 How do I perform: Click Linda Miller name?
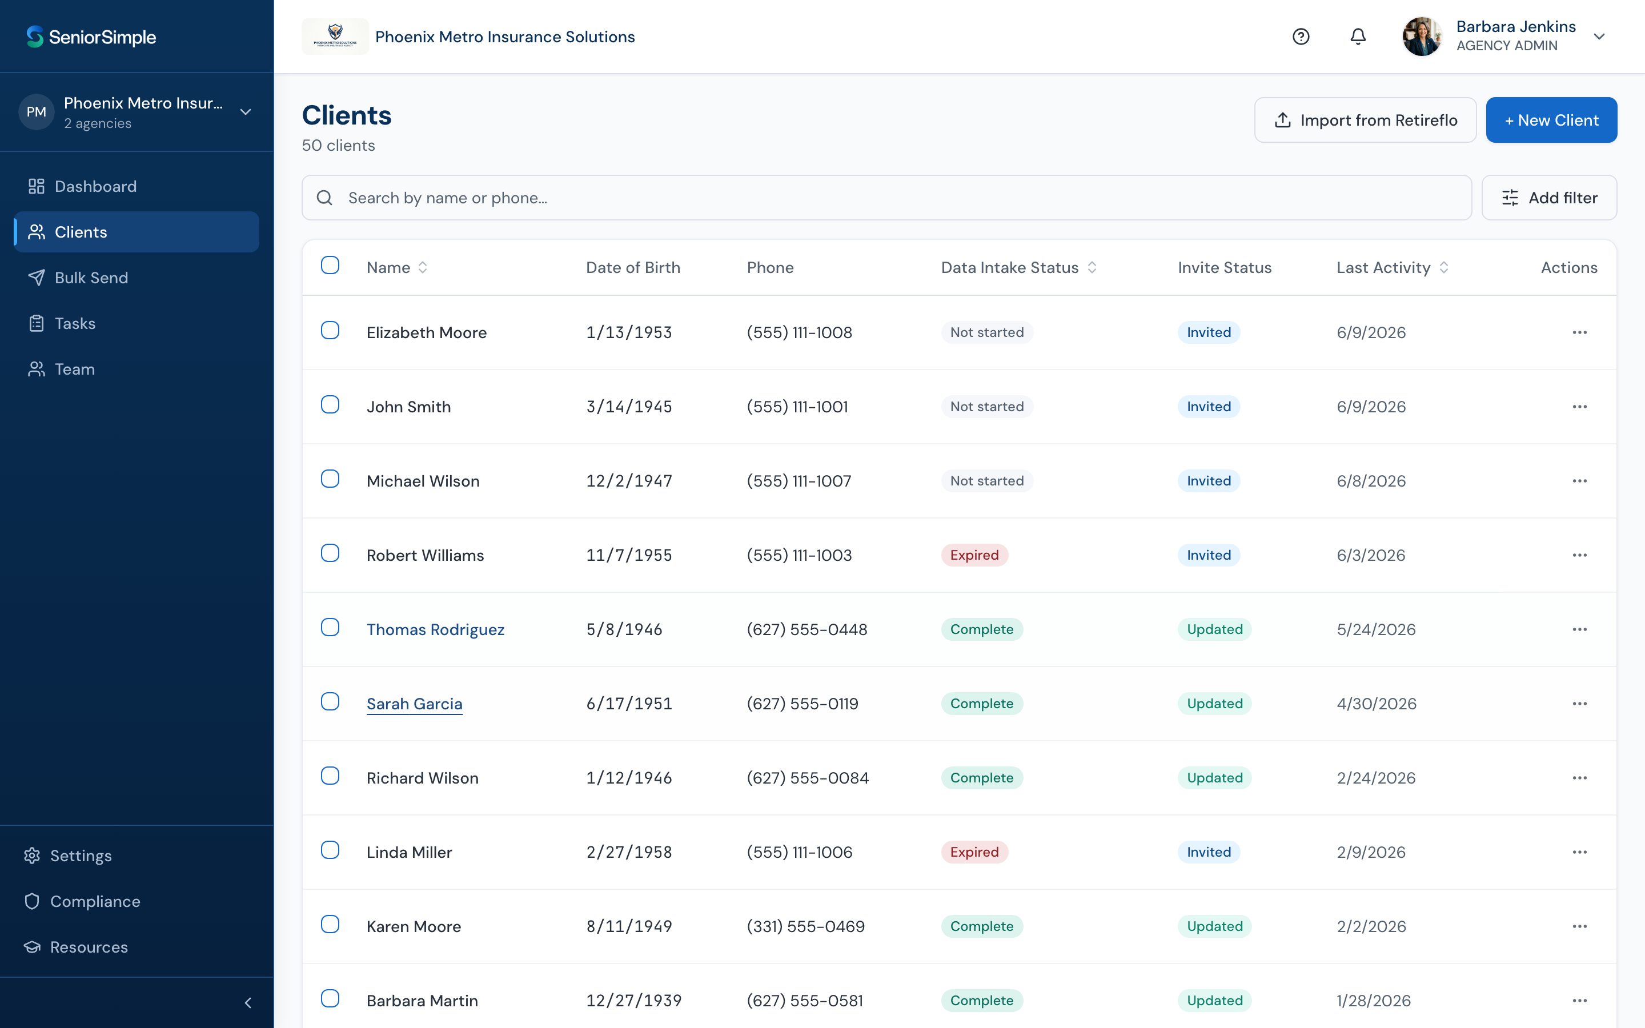pos(408,852)
